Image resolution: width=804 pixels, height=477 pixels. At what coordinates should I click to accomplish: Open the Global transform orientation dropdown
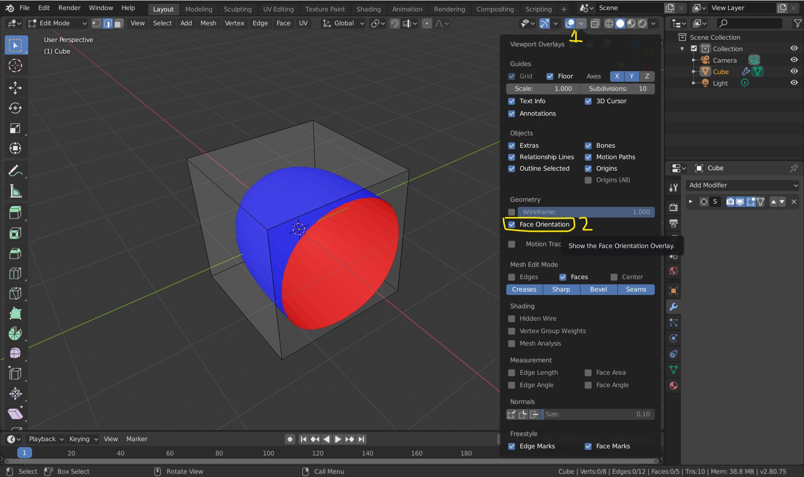(343, 23)
